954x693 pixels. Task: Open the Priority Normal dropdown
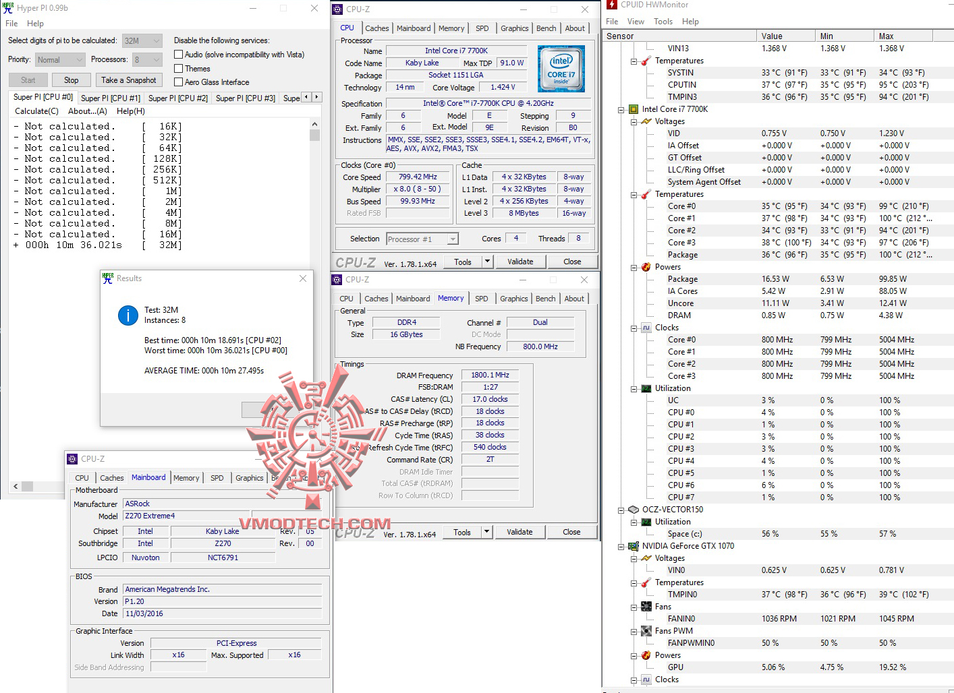[60, 59]
